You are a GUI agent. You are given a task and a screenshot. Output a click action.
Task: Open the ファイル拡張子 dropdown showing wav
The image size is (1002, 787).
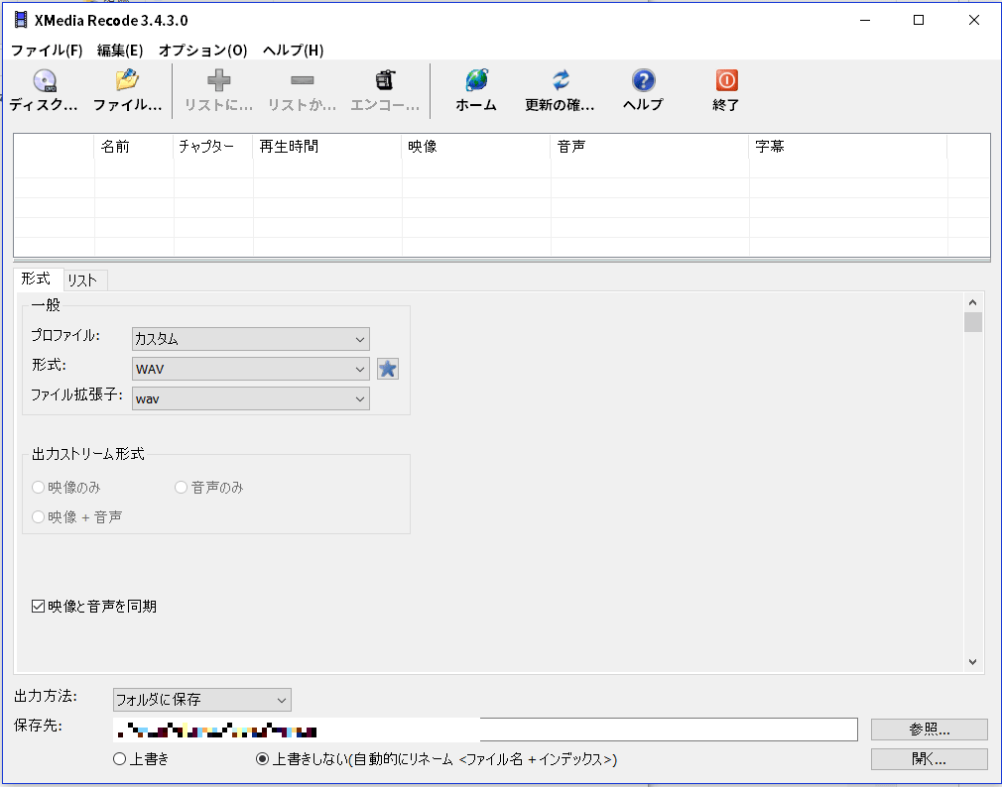(x=250, y=398)
